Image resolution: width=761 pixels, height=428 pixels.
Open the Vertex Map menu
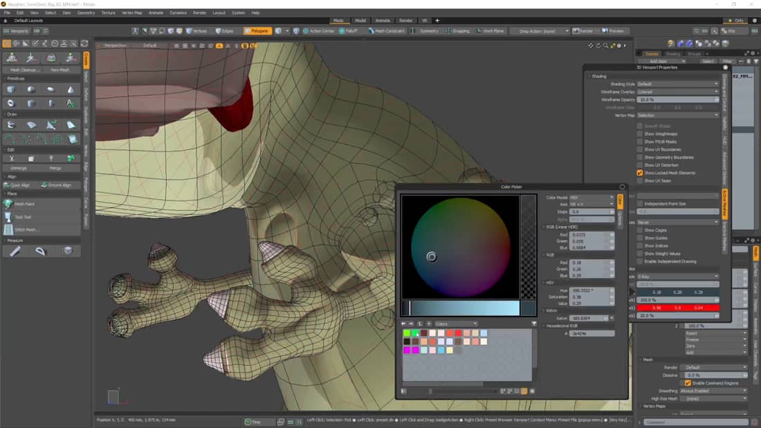tap(131, 12)
